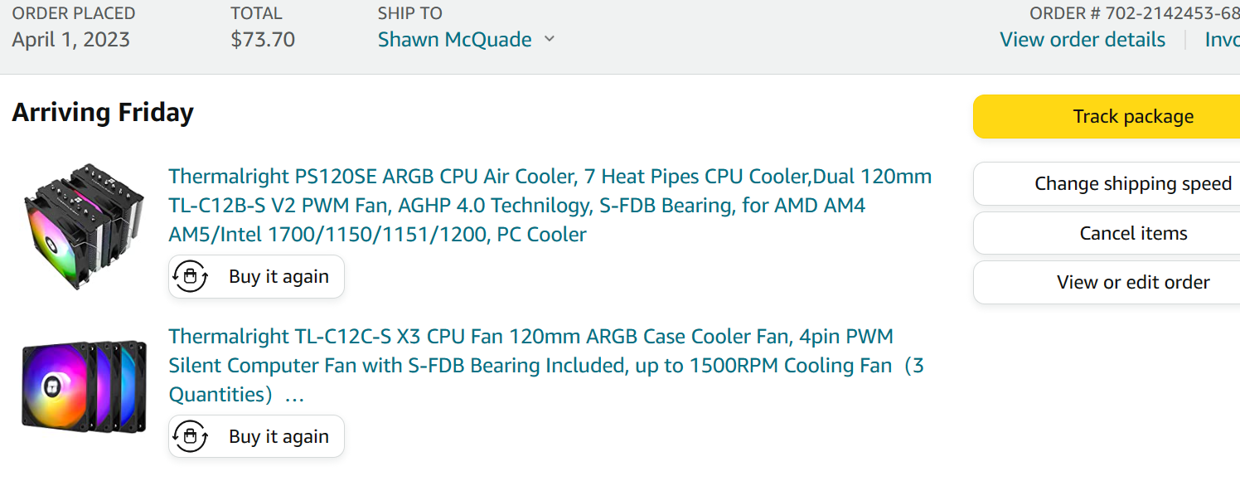This screenshot has height=481, width=1240.
Task: Click the buy-again cart icon under PS120SE cooler
Action: click(x=191, y=276)
